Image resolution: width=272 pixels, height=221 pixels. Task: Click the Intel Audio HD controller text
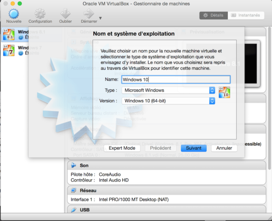(x=113, y=180)
